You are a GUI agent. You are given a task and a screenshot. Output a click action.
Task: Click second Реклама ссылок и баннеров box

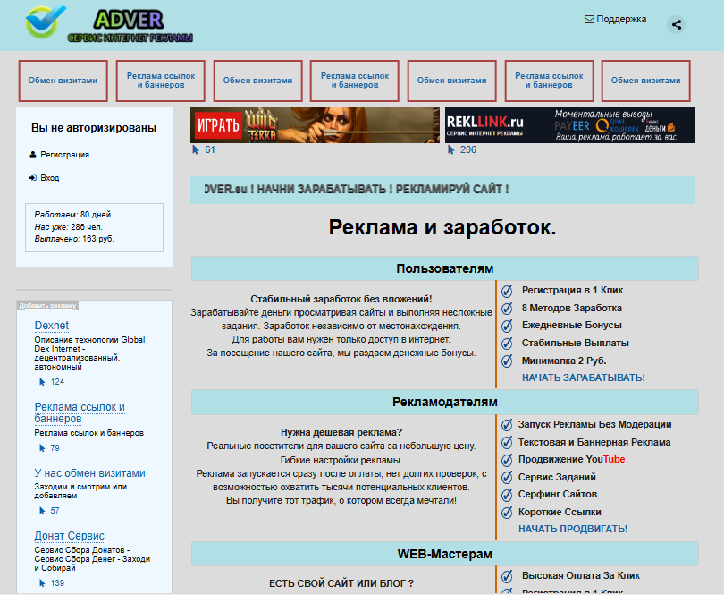tap(355, 81)
